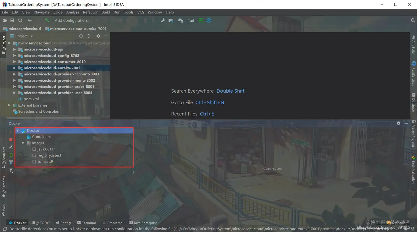Collapse the Docker tree node
The height and width of the screenshot is (232, 417).
(18, 131)
